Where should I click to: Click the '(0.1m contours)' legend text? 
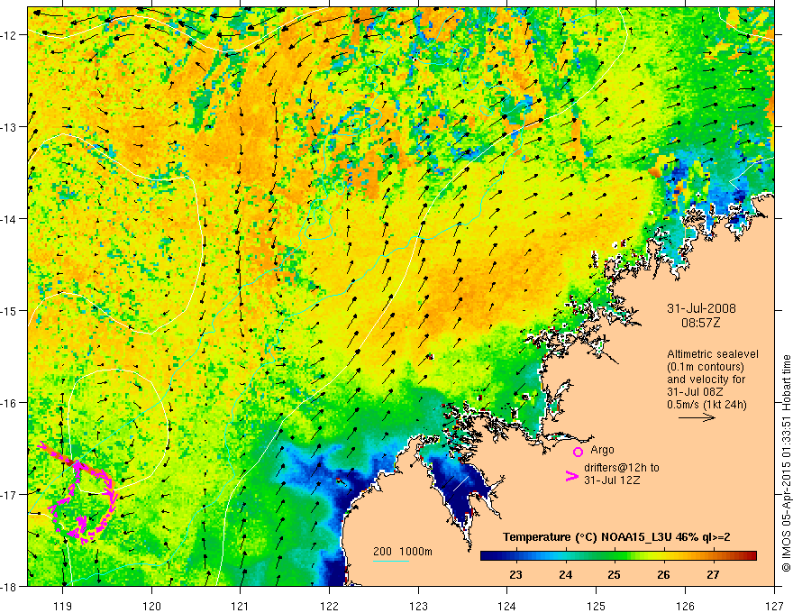point(706,367)
